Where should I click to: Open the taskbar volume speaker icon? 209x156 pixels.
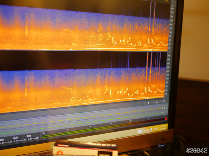coord(157,129)
